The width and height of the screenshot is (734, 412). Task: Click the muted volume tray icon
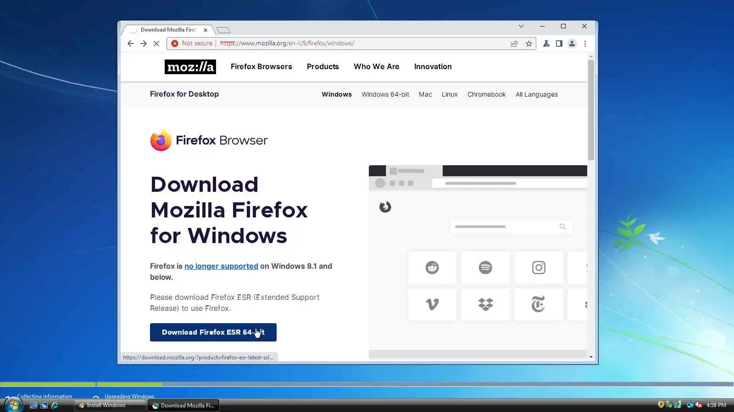pyautogui.click(x=699, y=405)
